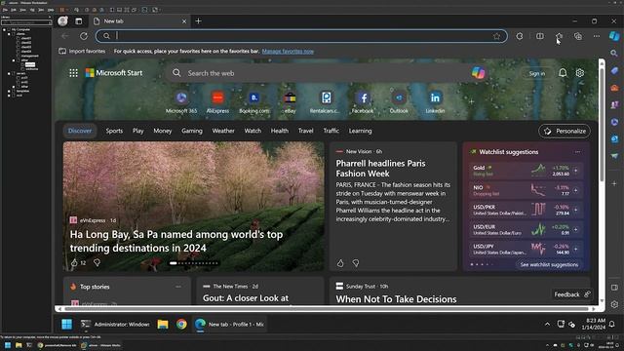
Task: Open the Feedback button
Action: click(571, 294)
